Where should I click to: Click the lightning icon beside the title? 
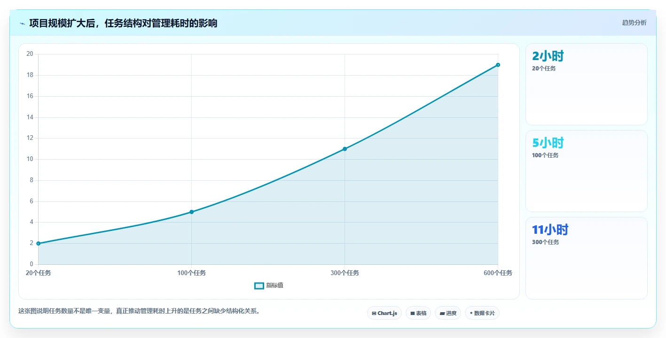(22, 23)
